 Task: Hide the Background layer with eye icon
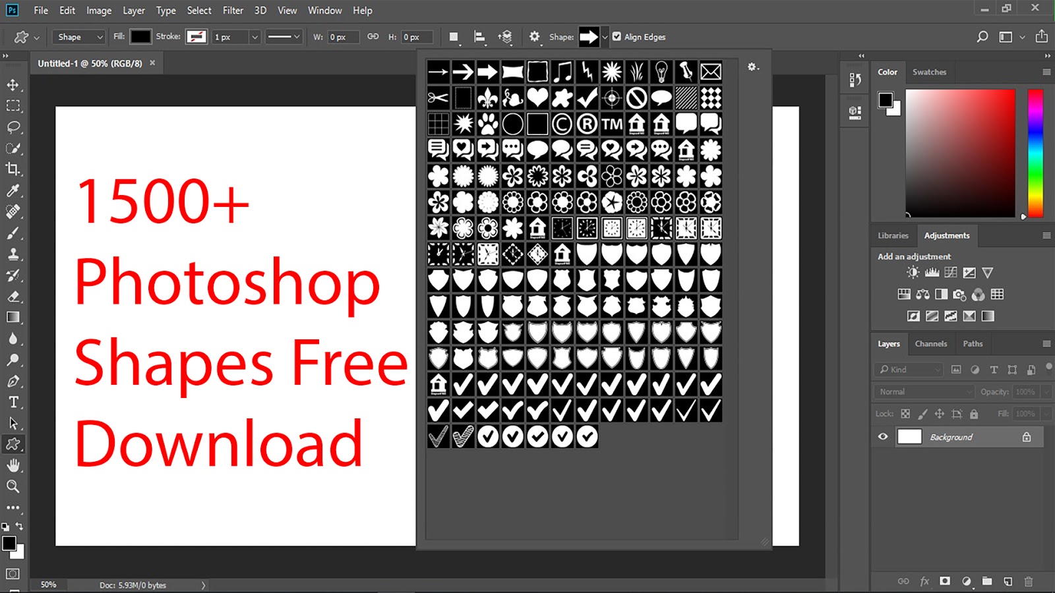click(883, 437)
